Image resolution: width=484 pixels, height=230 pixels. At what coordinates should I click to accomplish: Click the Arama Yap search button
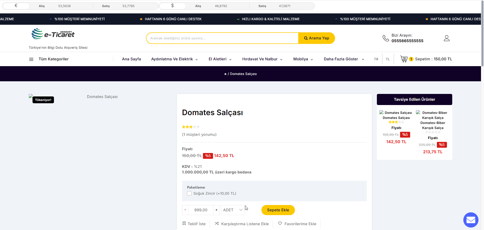click(316, 38)
